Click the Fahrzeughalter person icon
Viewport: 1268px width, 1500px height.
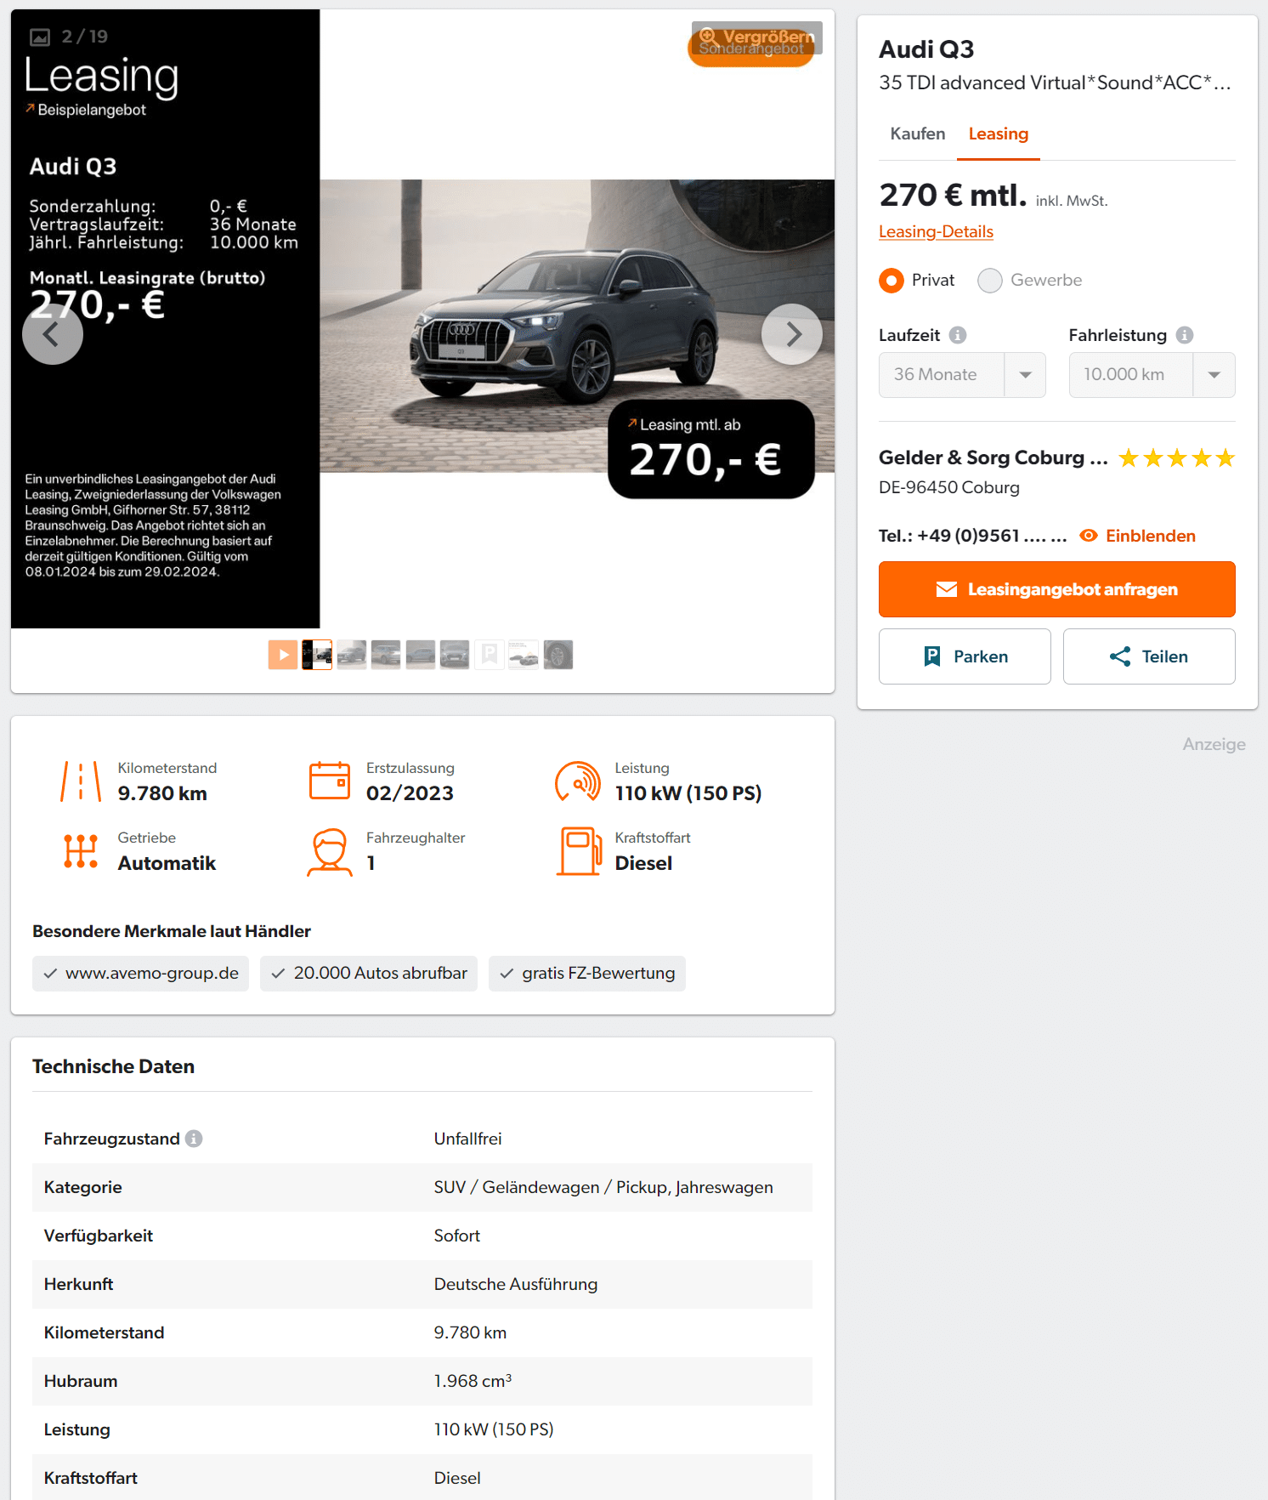tap(330, 851)
